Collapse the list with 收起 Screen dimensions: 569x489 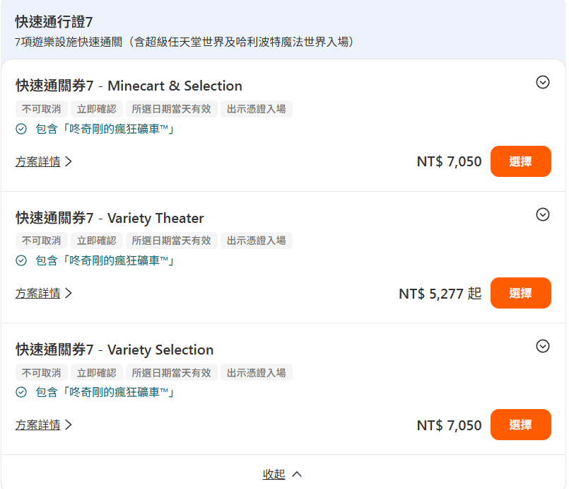click(x=282, y=474)
